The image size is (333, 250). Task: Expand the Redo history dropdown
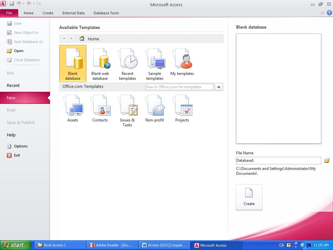click(34, 4)
